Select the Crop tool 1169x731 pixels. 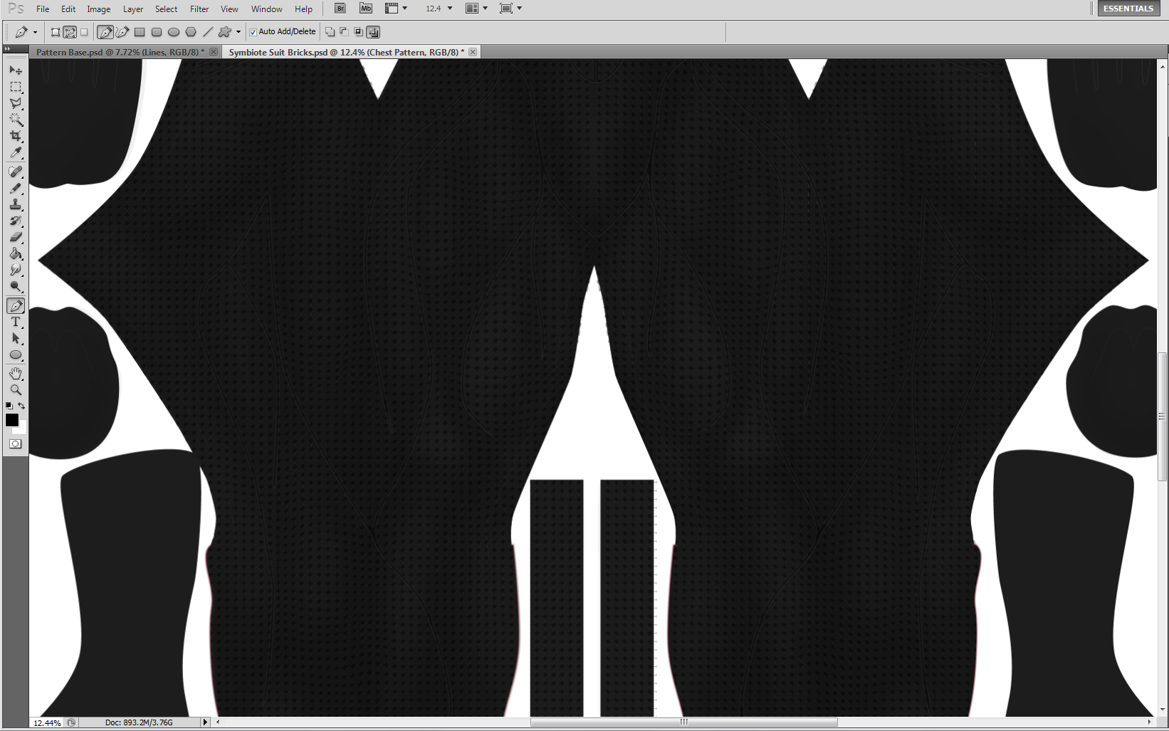click(x=16, y=136)
